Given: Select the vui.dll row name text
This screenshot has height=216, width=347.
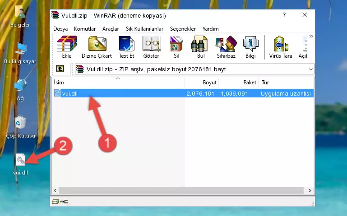Looking at the screenshot, I should click(x=69, y=93).
